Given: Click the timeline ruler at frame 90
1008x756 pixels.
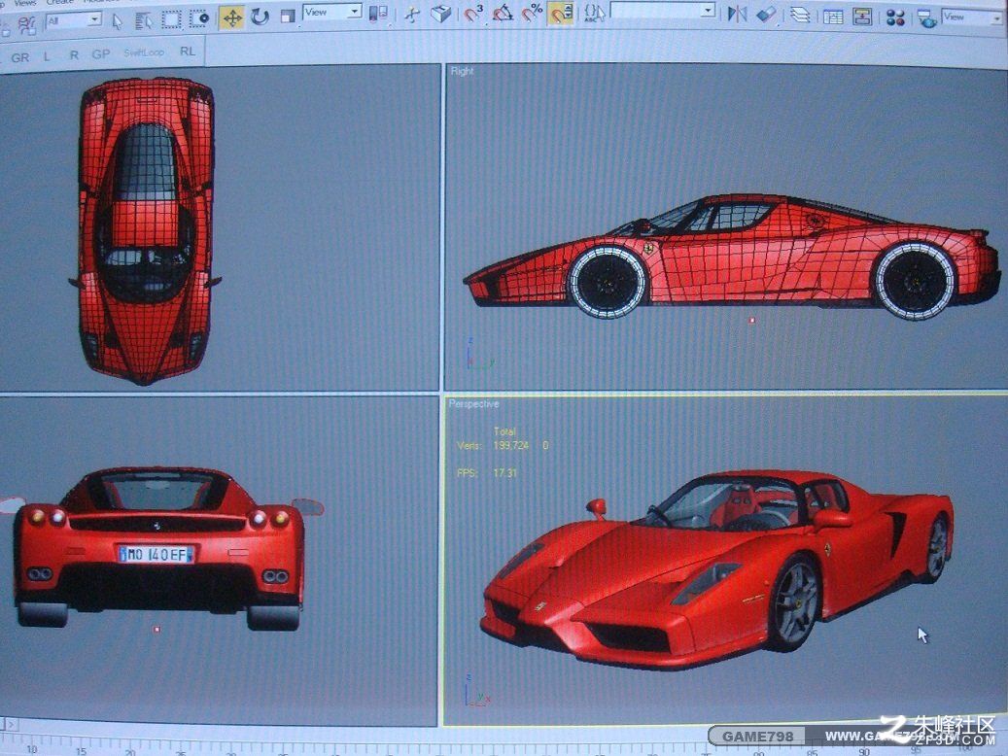Looking at the screenshot, I should [863, 751].
